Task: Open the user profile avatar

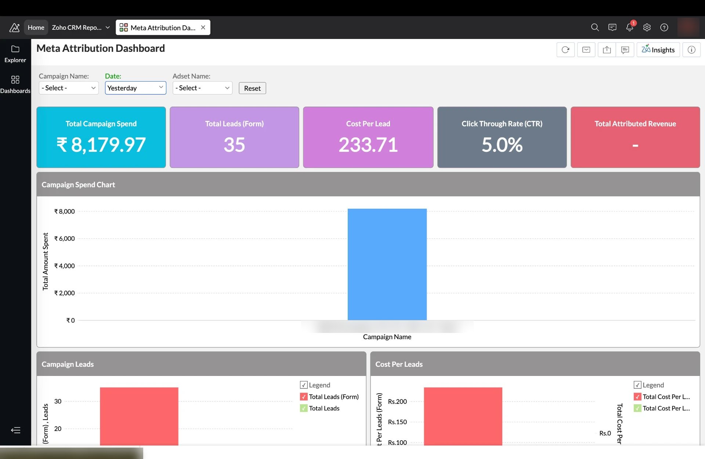Action: point(688,27)
